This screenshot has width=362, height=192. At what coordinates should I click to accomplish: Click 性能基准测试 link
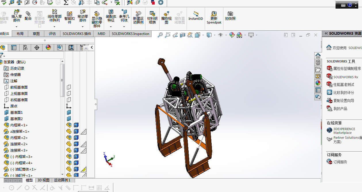coord(344,85)
